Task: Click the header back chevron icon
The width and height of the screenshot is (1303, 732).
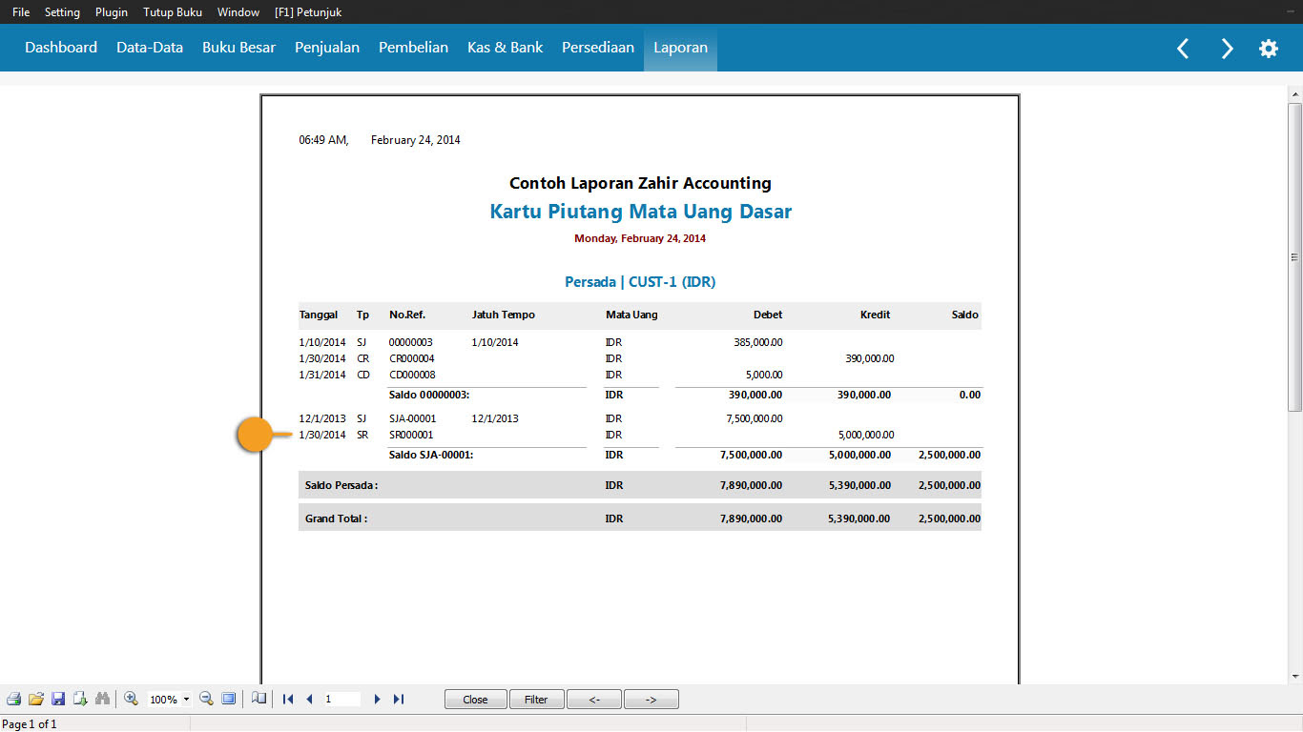Action: tap(1183, 49)
